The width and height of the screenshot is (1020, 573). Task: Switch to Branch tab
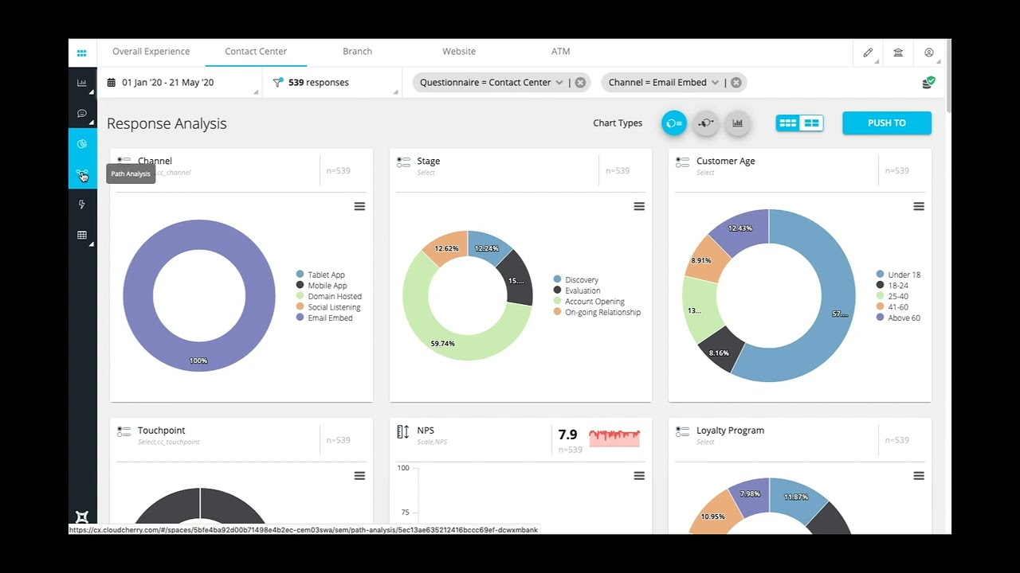357,51
